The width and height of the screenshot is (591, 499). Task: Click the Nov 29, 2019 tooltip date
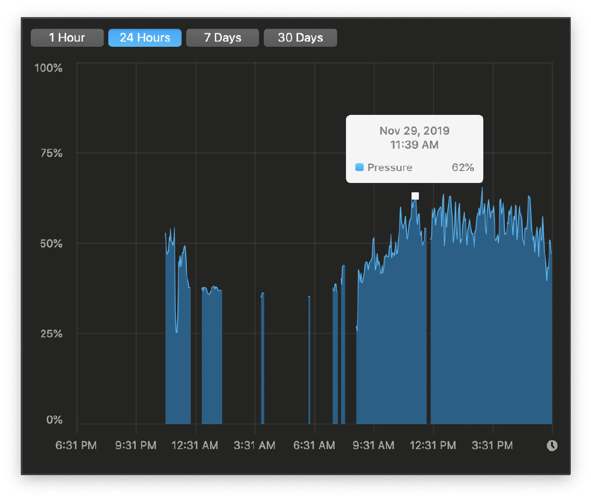(x=414, y=130)
